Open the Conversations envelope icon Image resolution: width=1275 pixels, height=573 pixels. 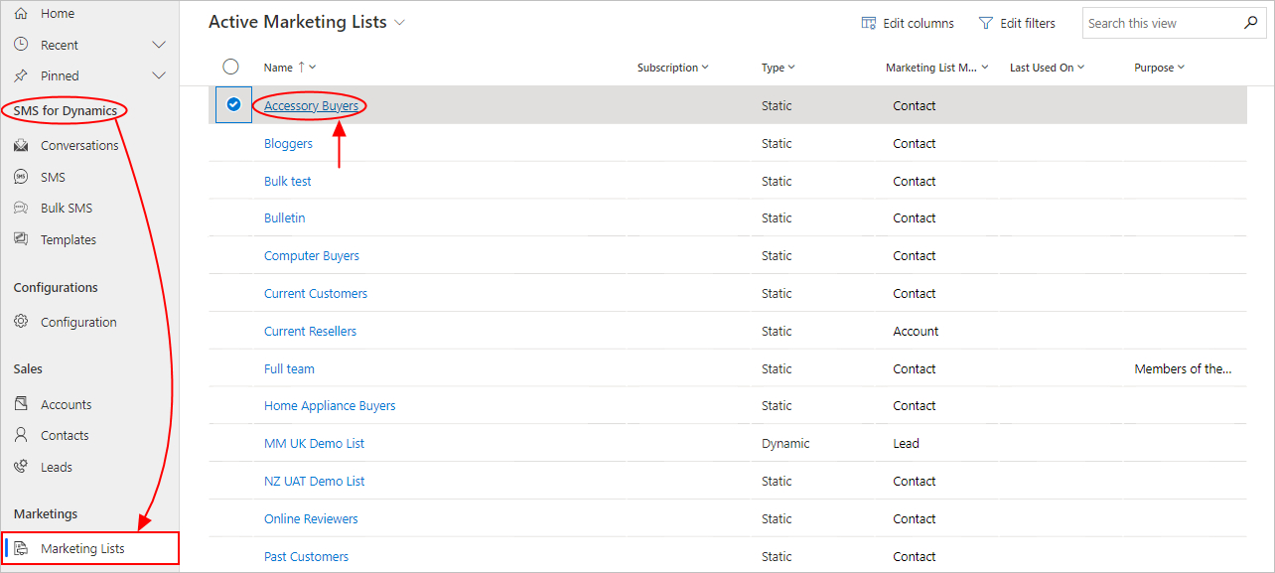[21, 145]
